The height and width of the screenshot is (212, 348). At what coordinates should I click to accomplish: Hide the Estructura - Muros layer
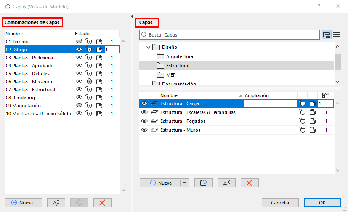click(144, 130)
